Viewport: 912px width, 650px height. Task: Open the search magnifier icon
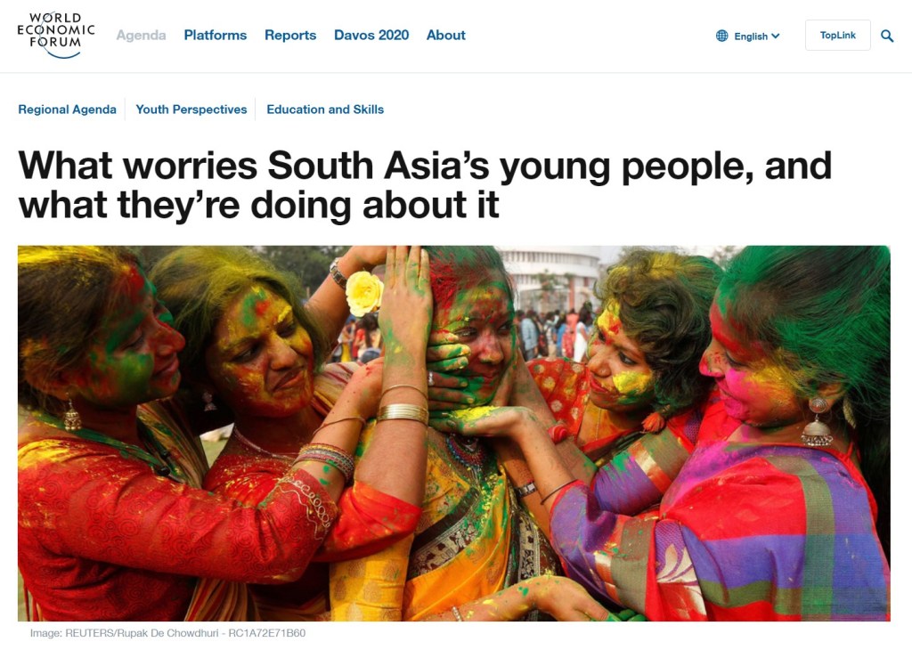point(887,36)
